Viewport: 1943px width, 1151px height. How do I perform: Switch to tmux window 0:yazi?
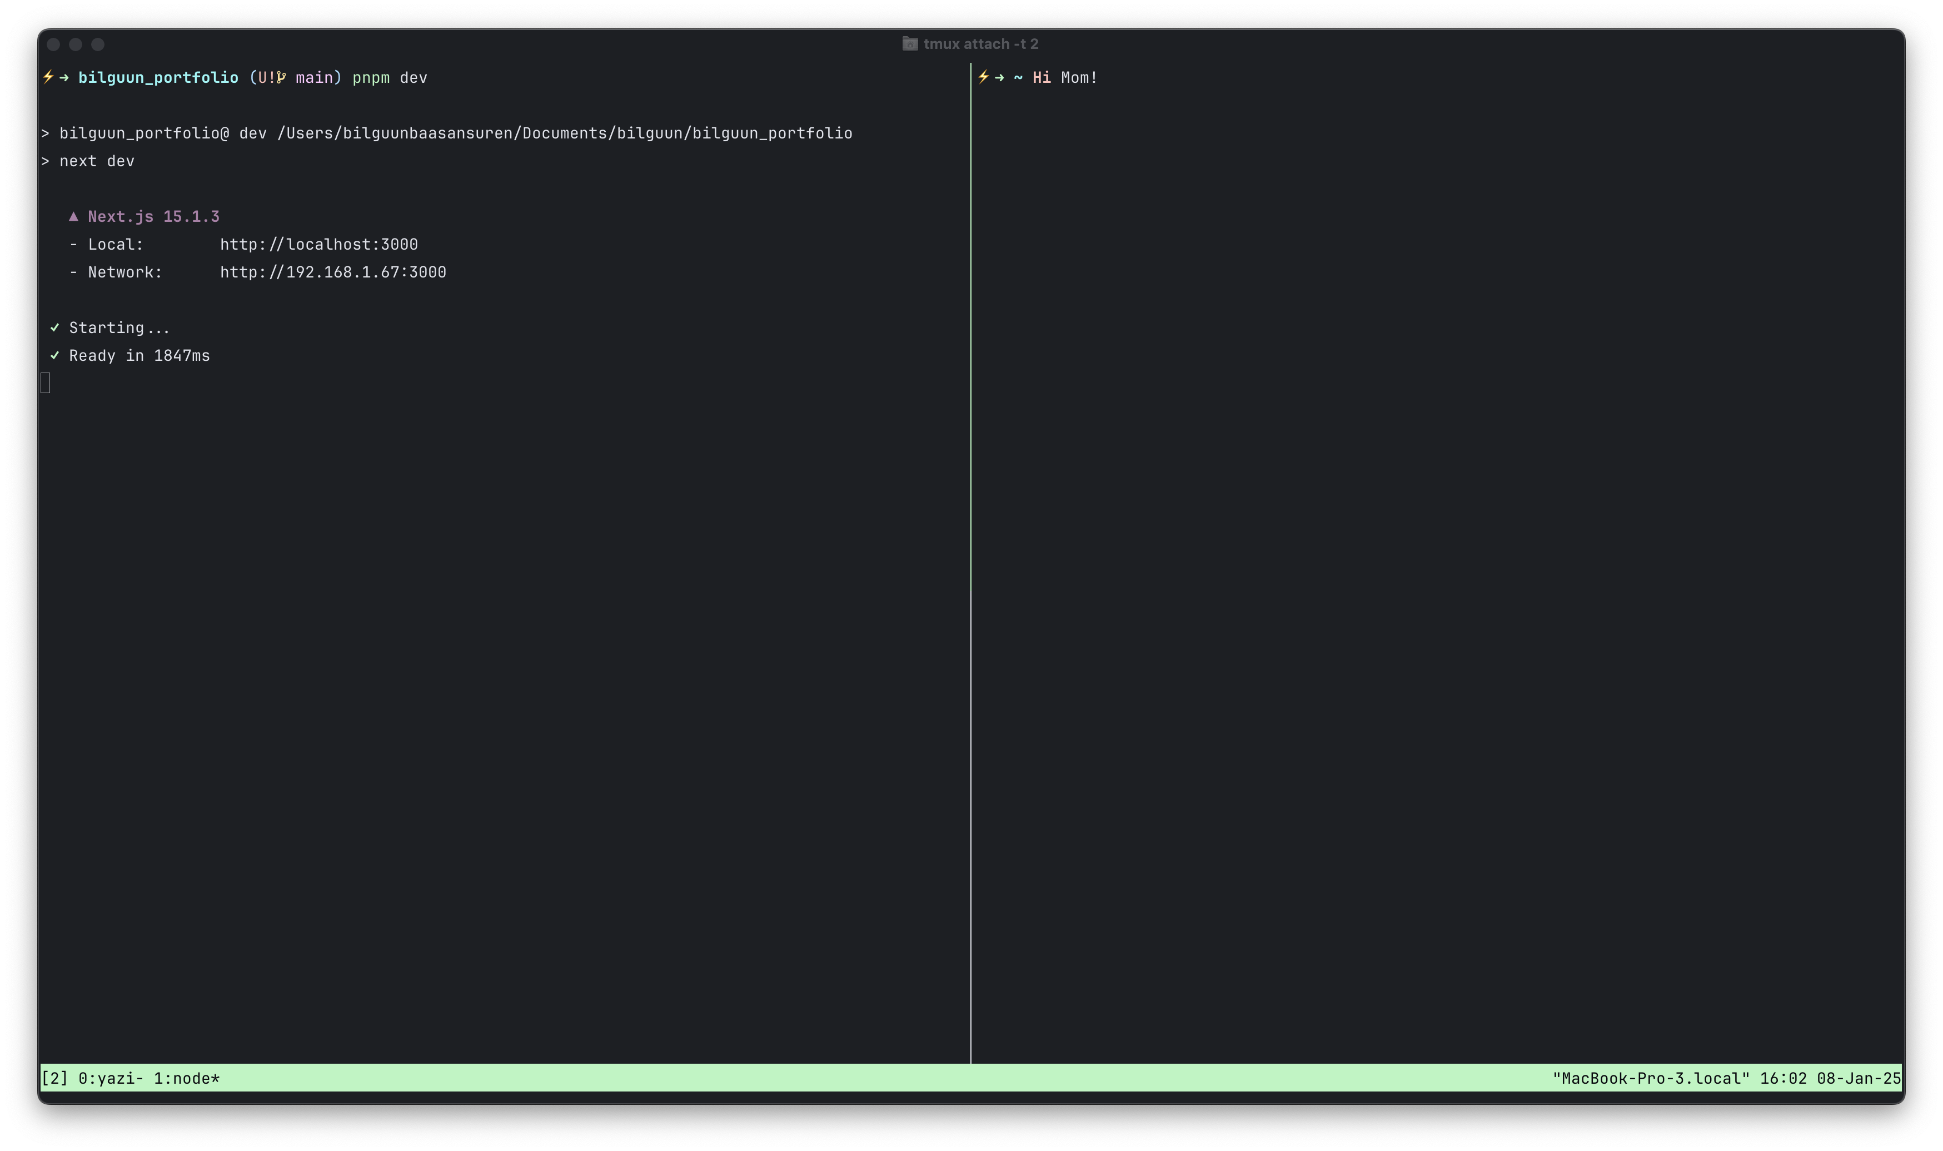tap(111, 1078)
